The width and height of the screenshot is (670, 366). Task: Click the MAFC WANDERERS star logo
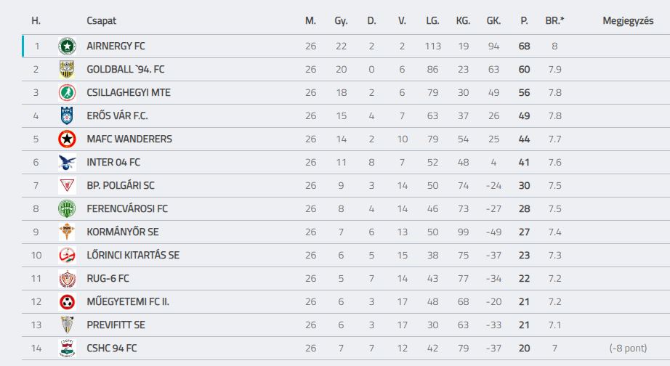click(x=67, y=139)
